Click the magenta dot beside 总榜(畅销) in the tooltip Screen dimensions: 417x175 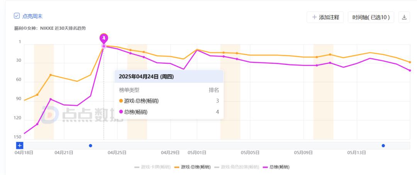[x=121, y=112]
